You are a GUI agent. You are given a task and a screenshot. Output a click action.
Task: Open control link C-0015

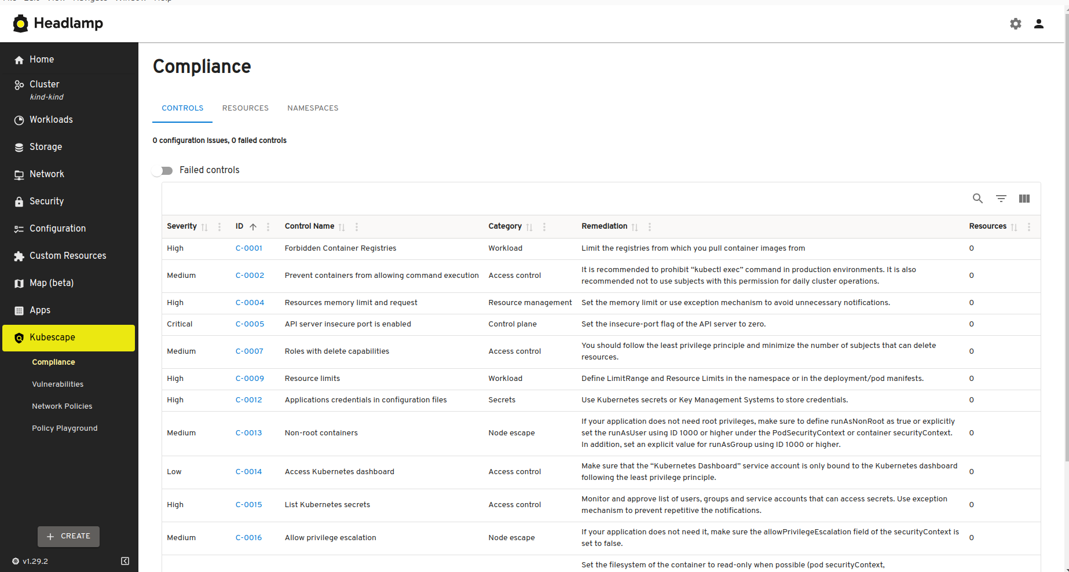point(249,505)
